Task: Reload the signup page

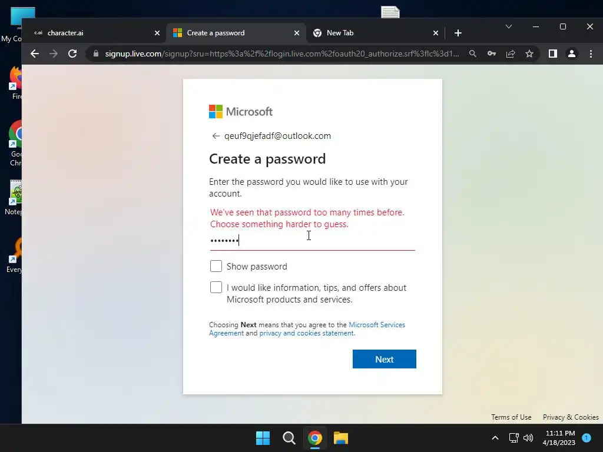Action: tap(72, 54)
